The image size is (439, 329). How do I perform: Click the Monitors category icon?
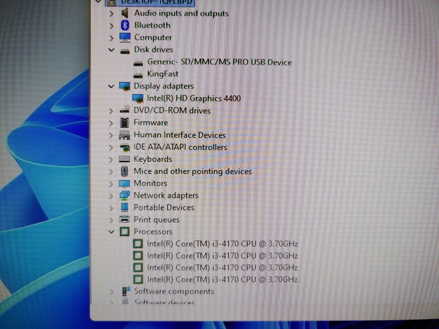124,184
